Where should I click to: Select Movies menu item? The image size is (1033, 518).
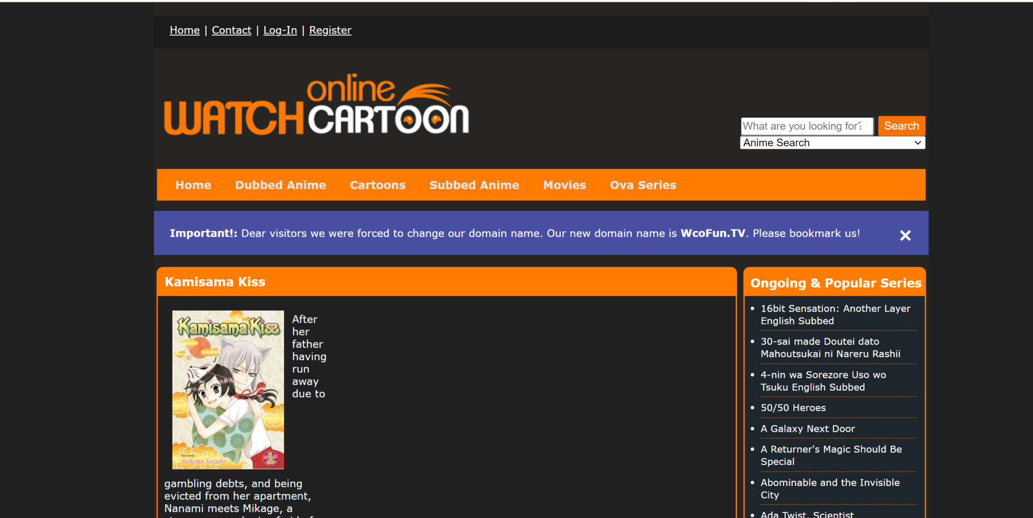pos(564,185)
